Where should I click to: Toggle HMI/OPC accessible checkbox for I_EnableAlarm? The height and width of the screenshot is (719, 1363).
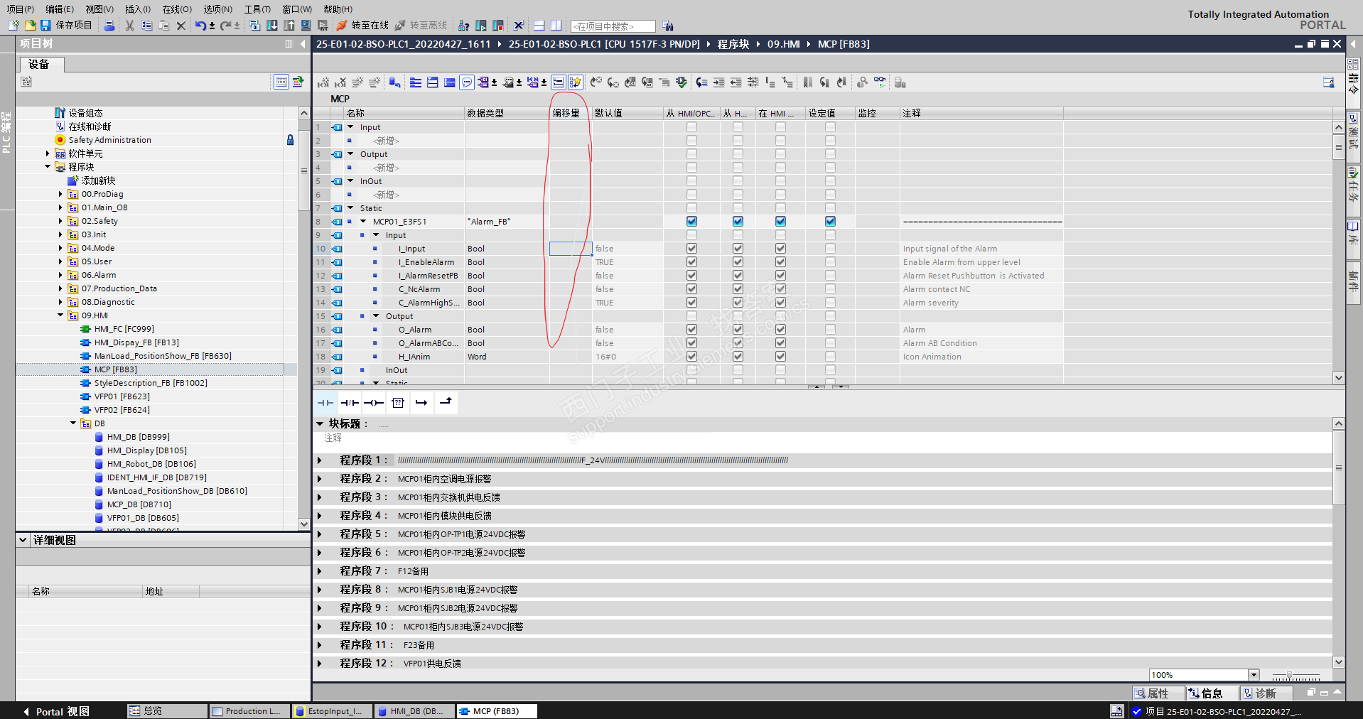click(x=691, y=262)
